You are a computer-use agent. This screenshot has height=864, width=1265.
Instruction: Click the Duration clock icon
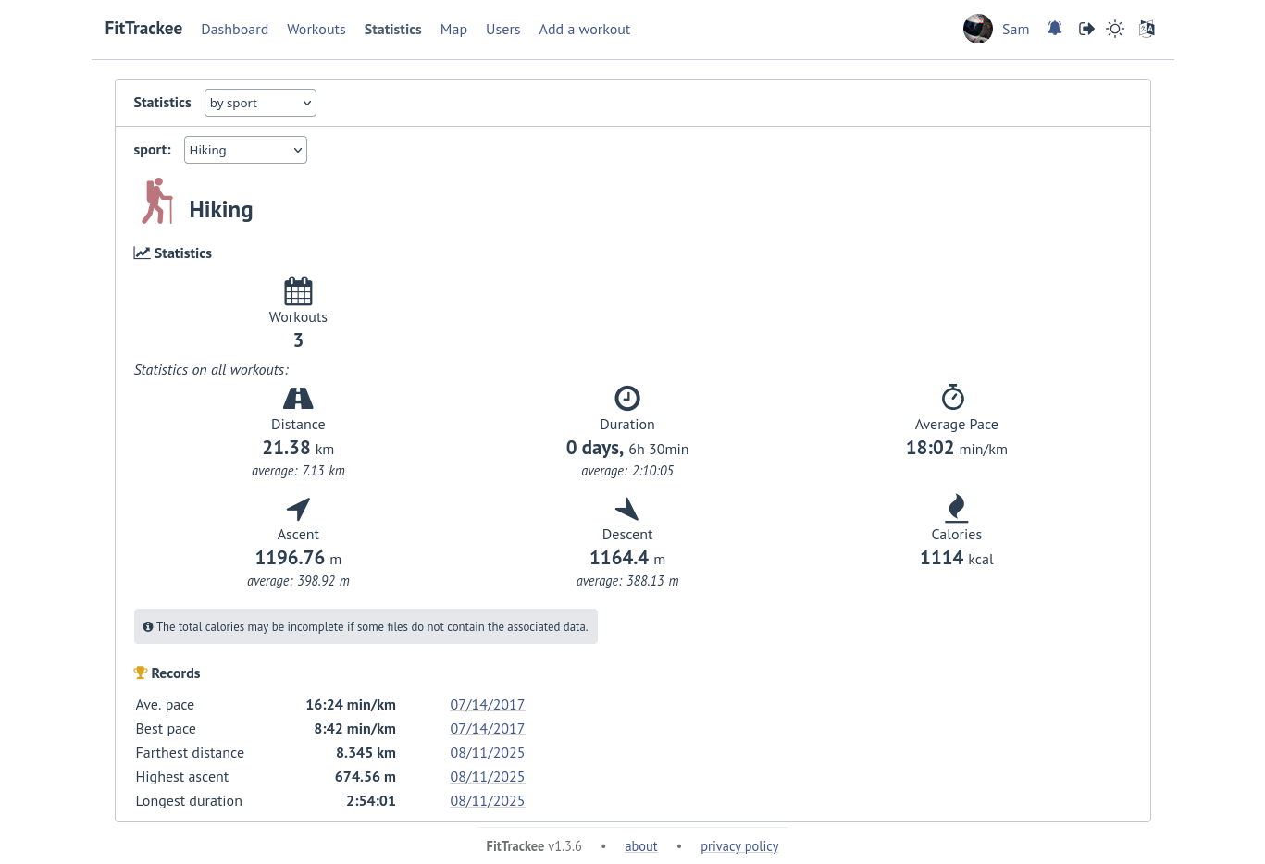[x=627, y=398]
